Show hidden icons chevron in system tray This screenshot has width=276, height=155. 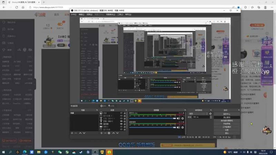pos(241,152)
